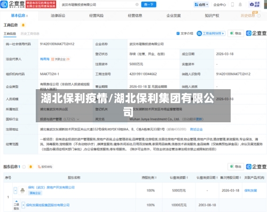The height and width of the screenshot is (212, 267).
Task: Click the bell icon beside 工商信息 heading
Action: [23, 25]
